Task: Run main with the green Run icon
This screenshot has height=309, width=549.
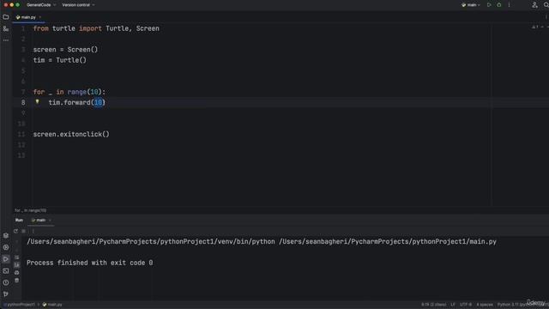Action: [x=489, y=5]
